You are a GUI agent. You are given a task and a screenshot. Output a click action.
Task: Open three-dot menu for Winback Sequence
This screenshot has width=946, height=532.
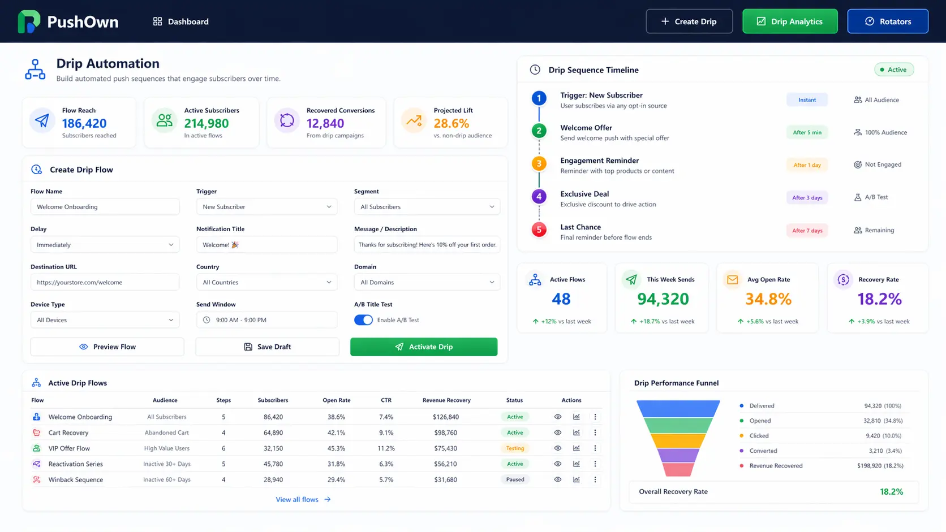coord(595,479)
